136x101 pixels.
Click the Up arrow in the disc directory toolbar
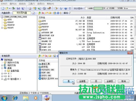[x=40, y=13]
